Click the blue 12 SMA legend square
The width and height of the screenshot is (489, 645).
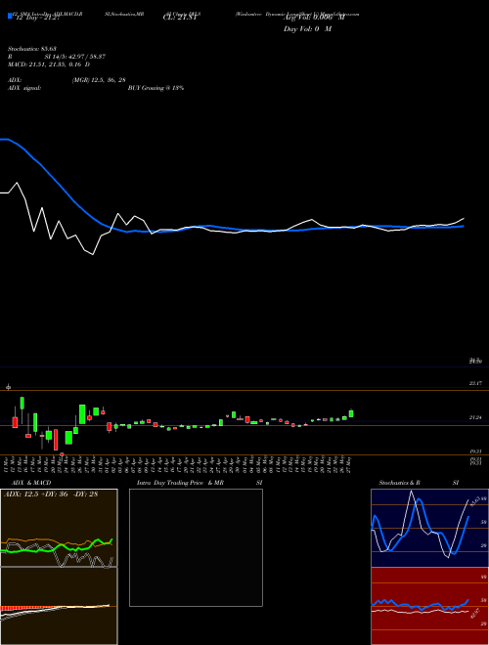pyautogui.click(x=11, y=16)
